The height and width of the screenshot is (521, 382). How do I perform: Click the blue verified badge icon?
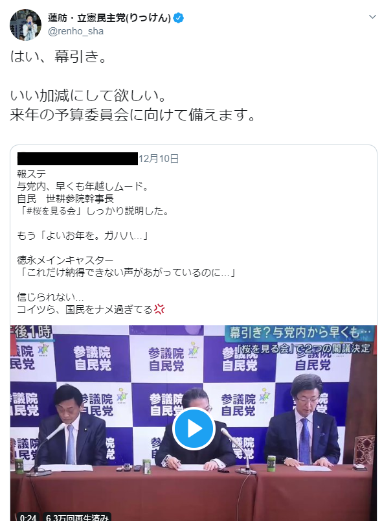click(179, 18)
